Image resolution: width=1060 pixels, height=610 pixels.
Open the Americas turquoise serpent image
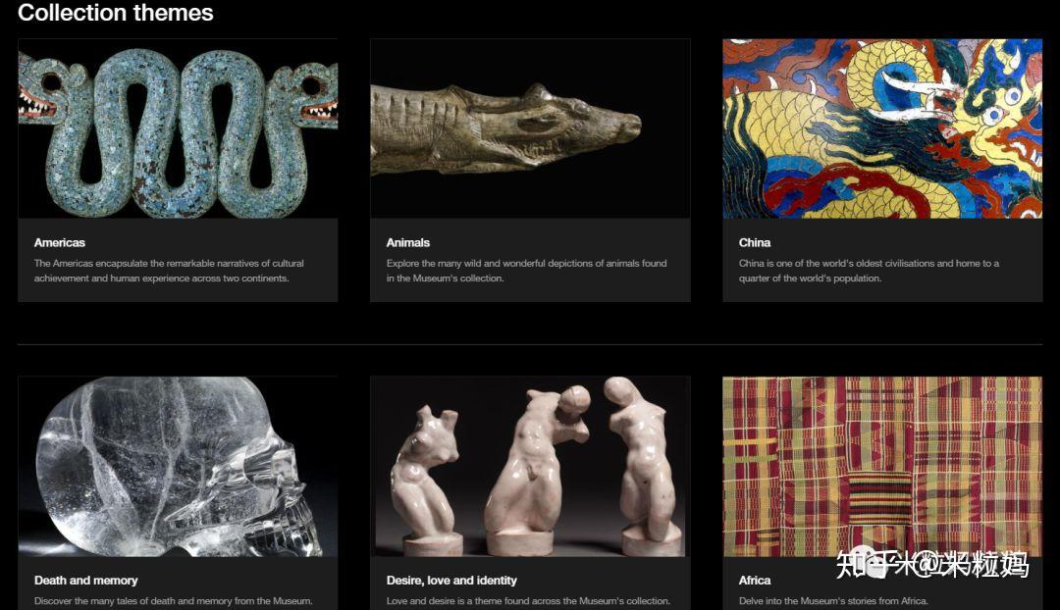coord(178,128)
